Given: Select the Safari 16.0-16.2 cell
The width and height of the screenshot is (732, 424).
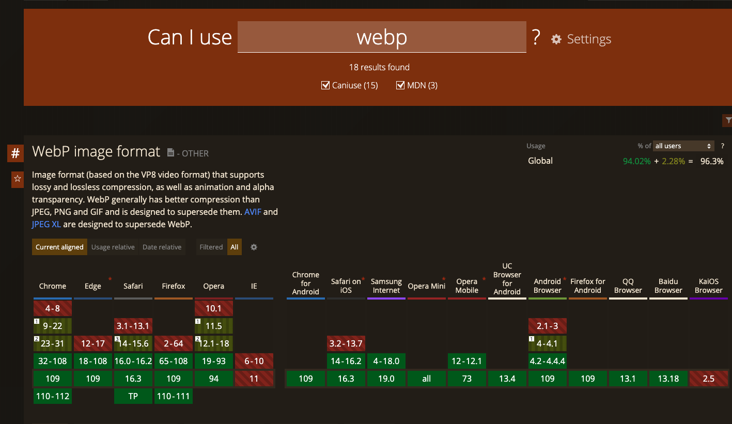Looking at the screenshot, I should click(x=133, y=361).
